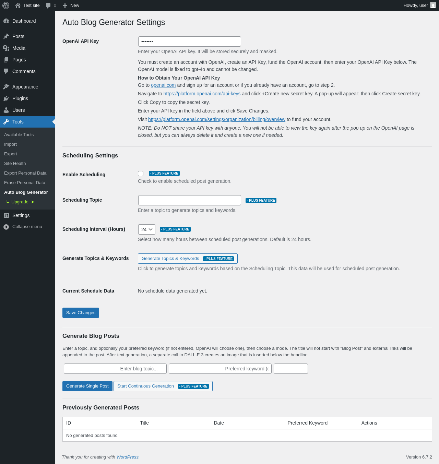Click PLUS FEATURE badge beside Scheduling Topic field
439x464 pixels.
(x=261, y=201)
